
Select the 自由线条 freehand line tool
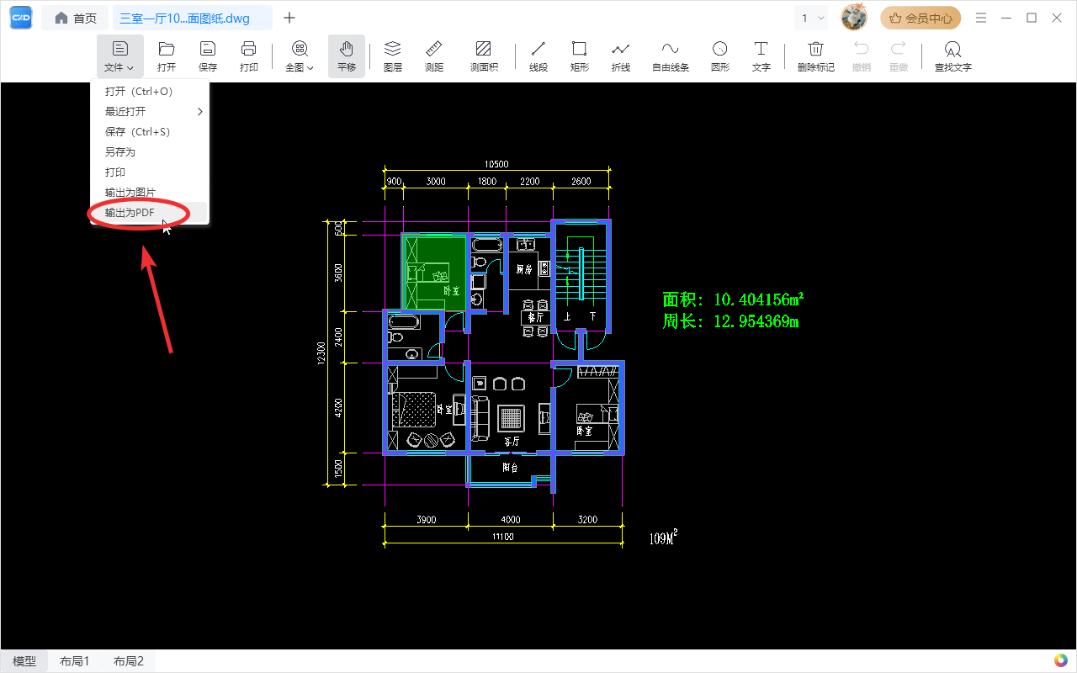671,56
